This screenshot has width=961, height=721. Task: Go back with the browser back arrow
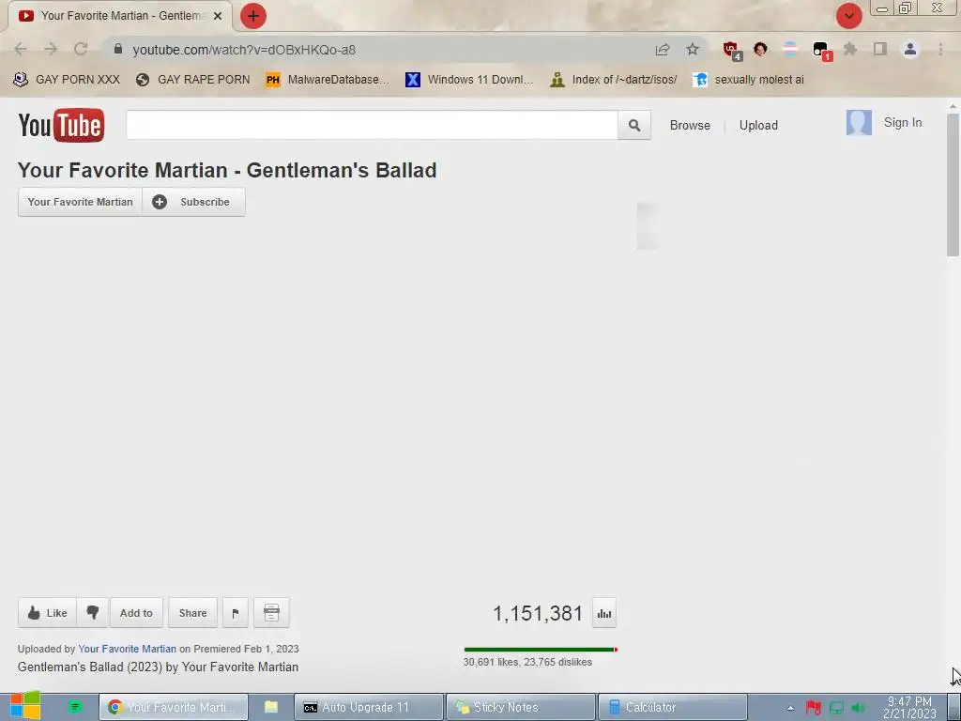[21, 49]
